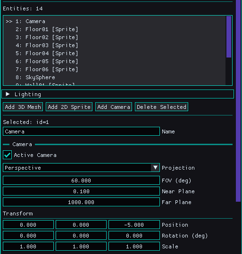
Task: Click the Rotation Y value field
Action: [x=81, y=236]
